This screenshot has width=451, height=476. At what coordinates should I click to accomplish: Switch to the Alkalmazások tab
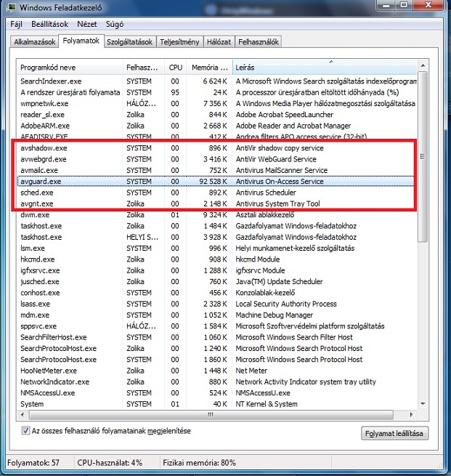coord(34,42)
